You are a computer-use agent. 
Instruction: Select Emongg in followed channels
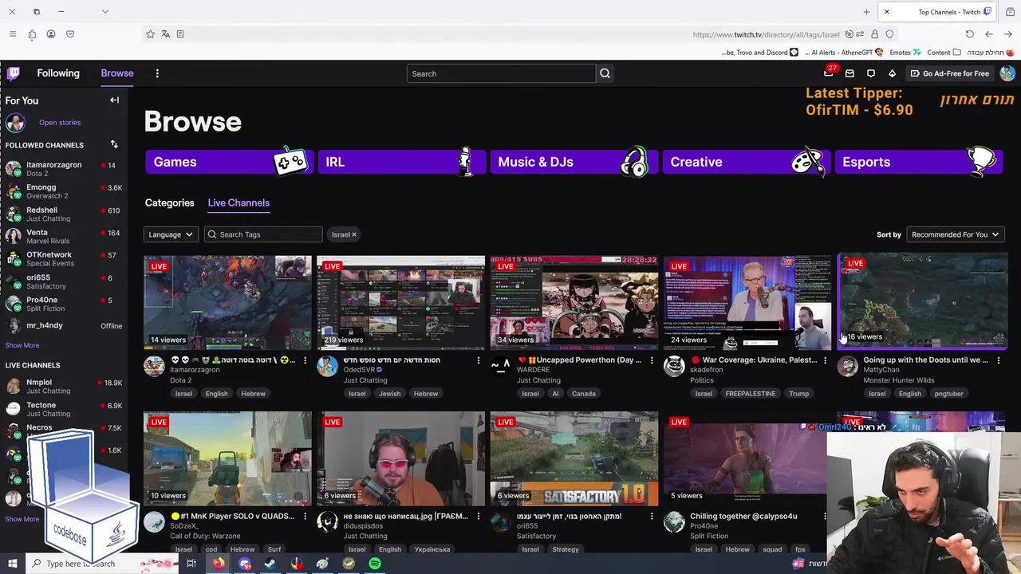(x=64, y=191)
